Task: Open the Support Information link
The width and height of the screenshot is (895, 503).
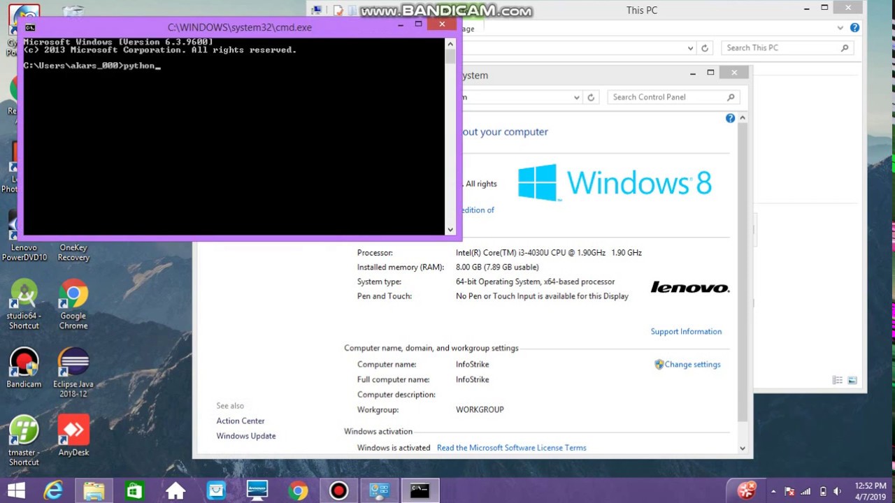Action: [686, 331]
